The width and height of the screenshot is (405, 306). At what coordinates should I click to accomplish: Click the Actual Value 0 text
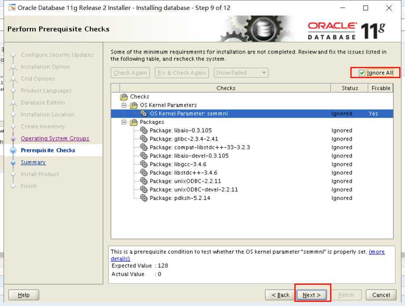(x=136, y=274)
